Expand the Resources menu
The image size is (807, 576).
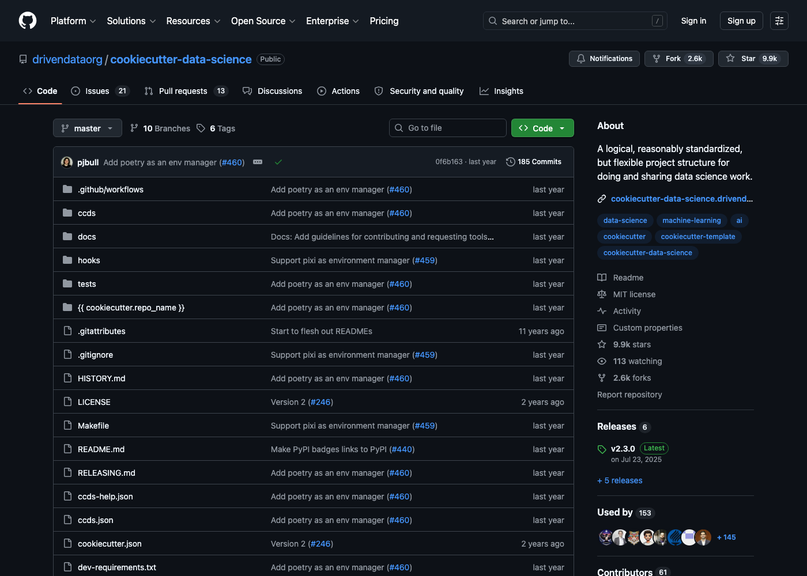pyautogui.click(x=193, y=21)
